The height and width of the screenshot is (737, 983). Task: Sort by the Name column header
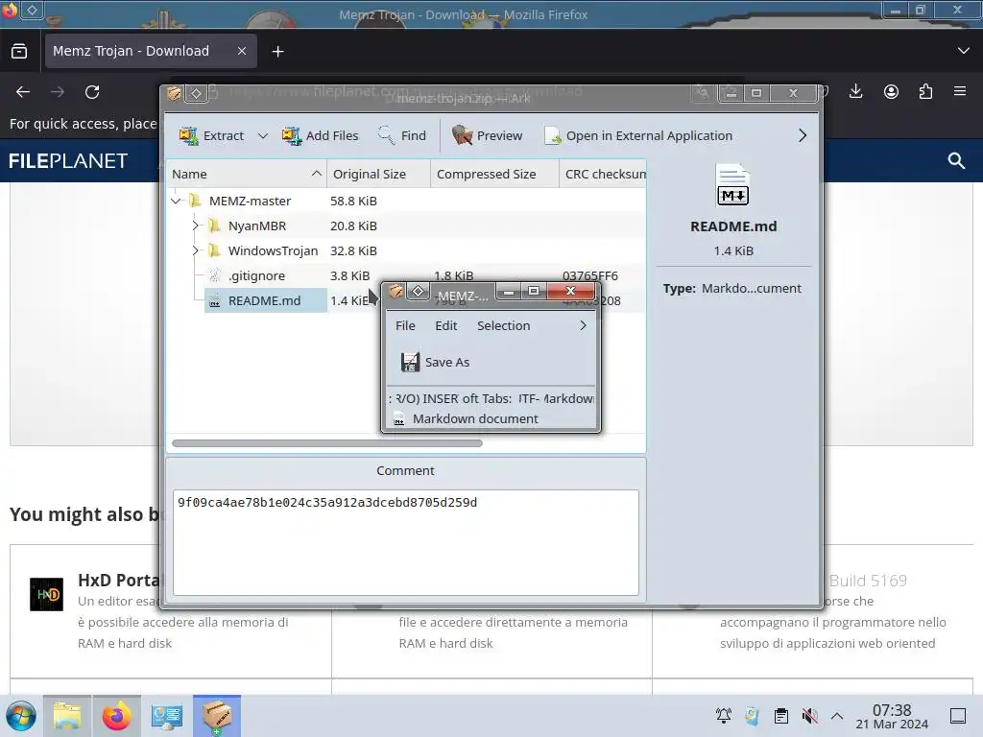tap(247, 175)
